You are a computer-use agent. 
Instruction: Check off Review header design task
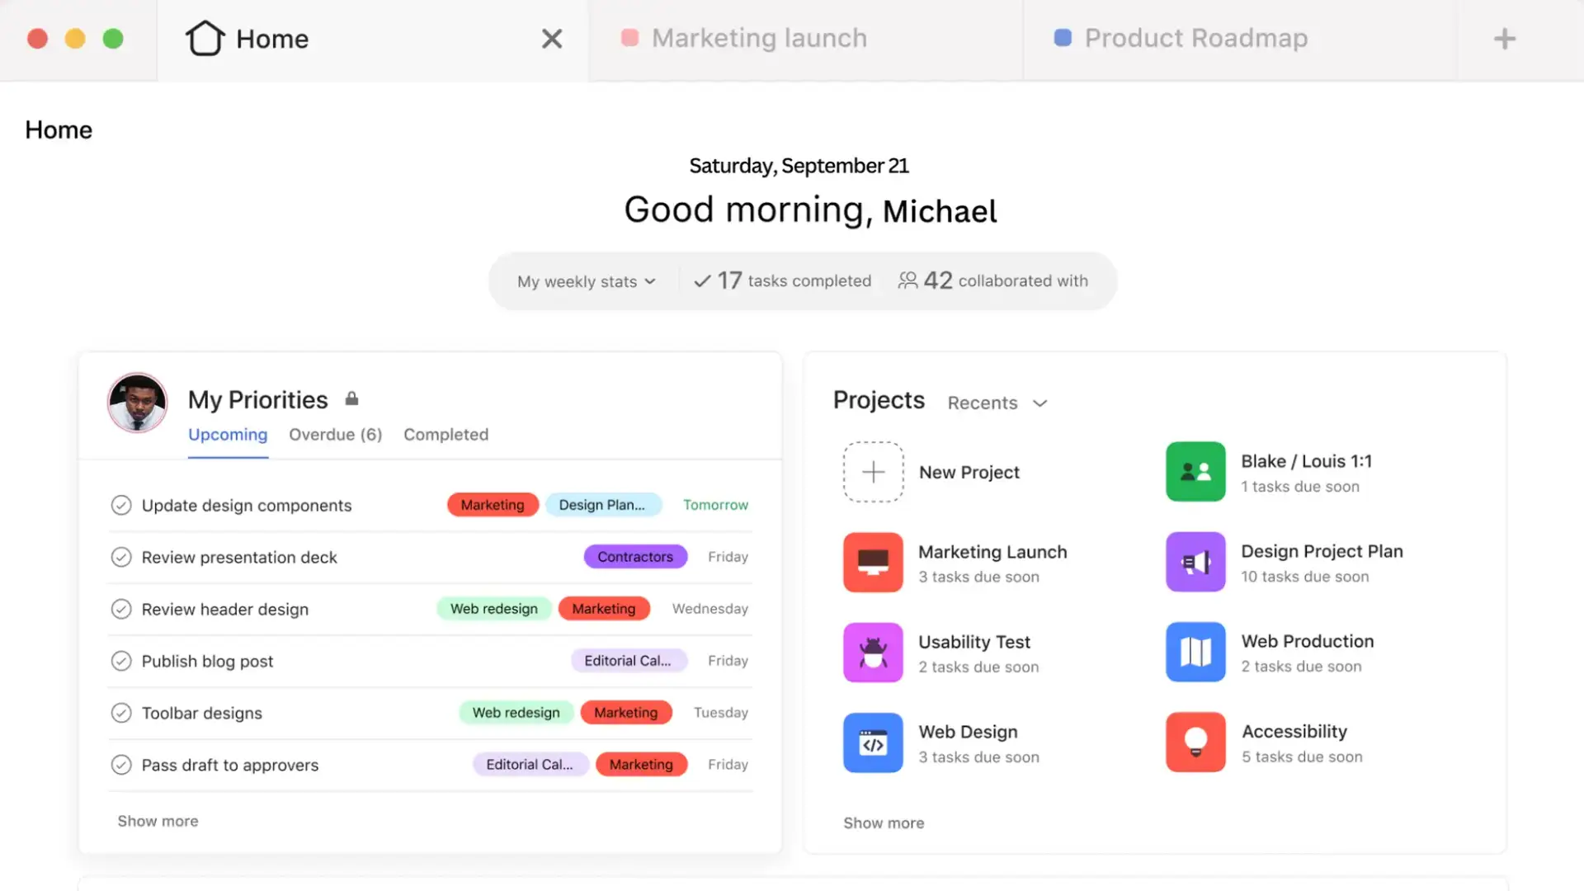point(120,608)
